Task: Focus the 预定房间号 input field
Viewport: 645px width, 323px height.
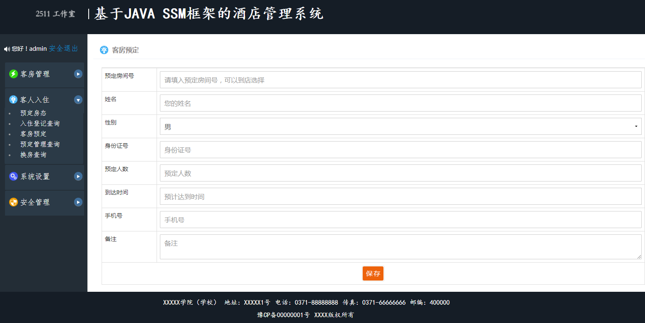Action: pyautogui.click(x=401, y=80)
